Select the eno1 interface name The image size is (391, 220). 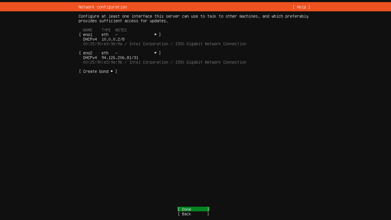coord(88,35)
